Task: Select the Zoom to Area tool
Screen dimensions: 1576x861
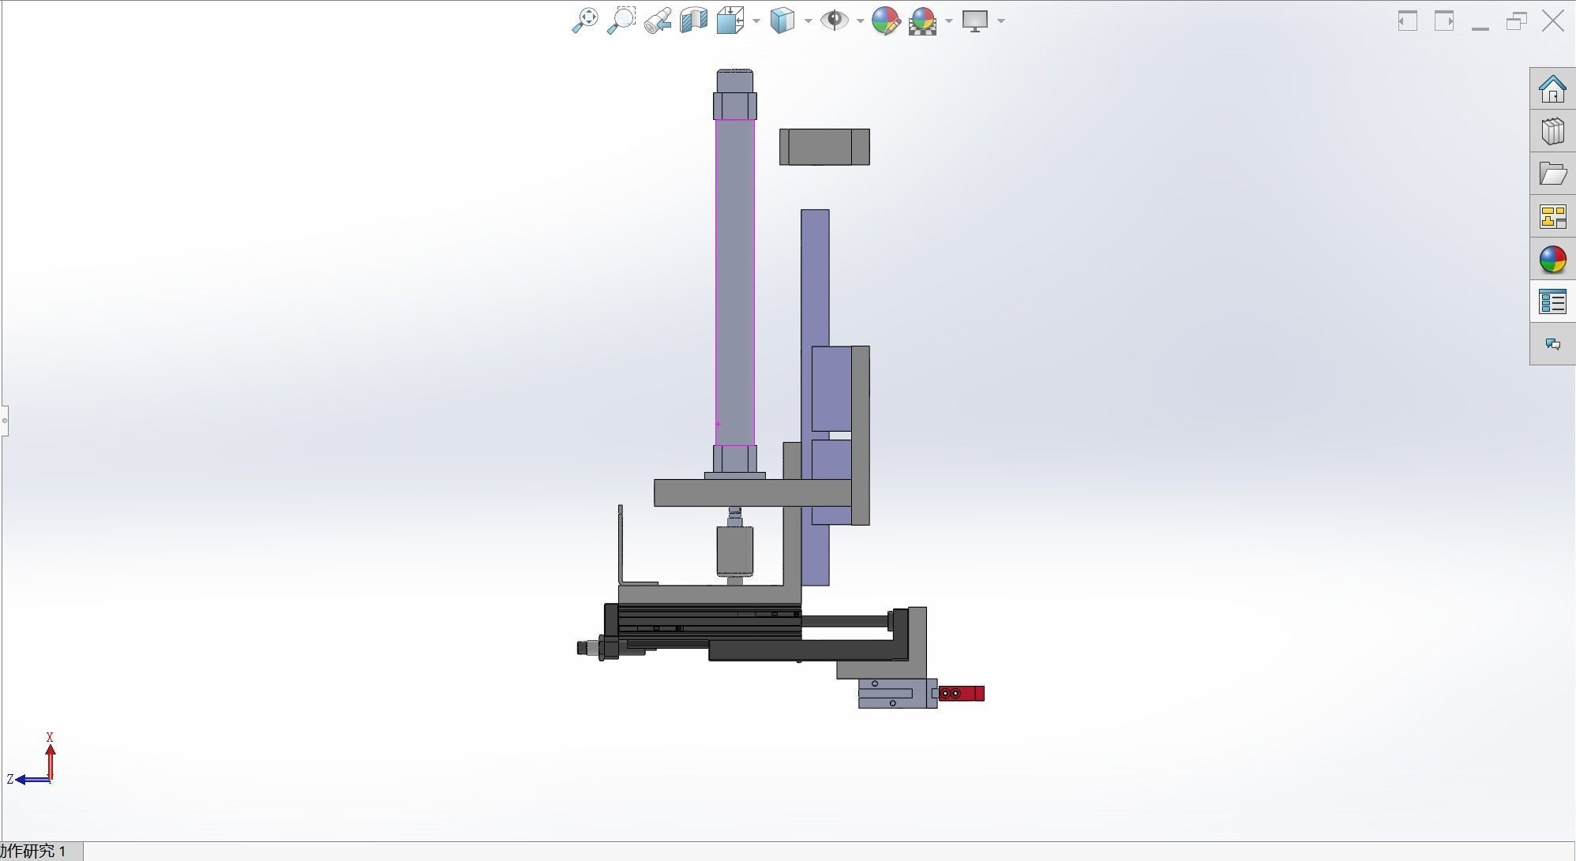Action: click(x=621, y=21)
